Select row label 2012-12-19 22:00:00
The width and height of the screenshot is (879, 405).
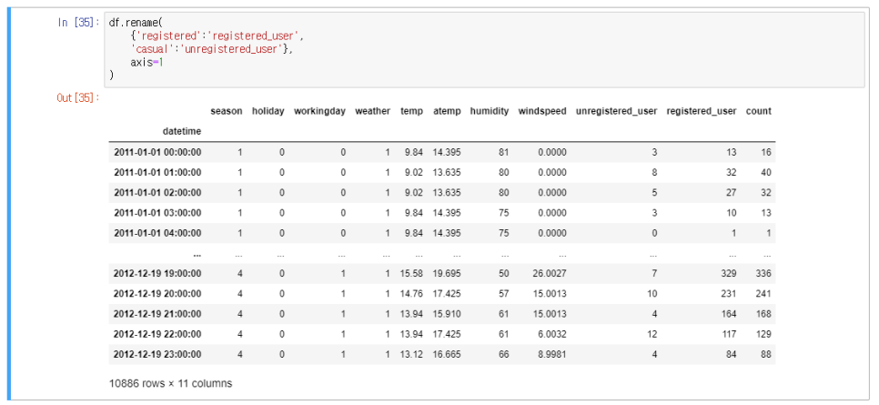point(157,334)
